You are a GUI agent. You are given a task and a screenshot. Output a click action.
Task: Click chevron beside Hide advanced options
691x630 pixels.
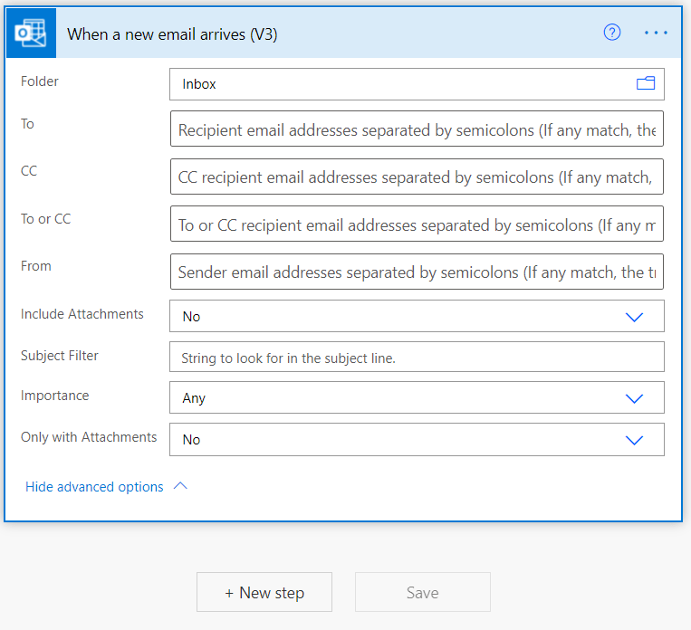click(180, 486)
